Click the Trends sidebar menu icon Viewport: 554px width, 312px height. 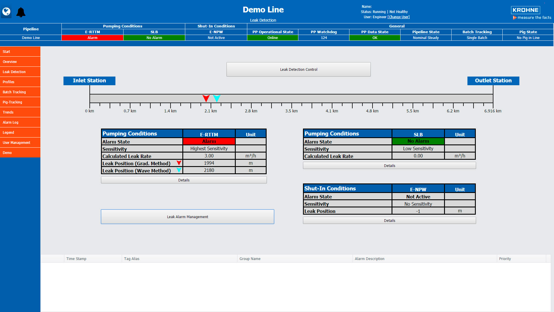(20, 112)
